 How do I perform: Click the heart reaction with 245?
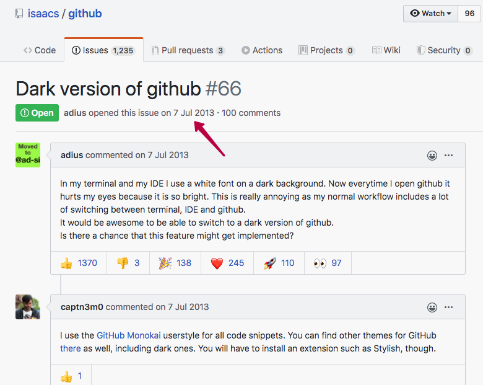point(227,263)
